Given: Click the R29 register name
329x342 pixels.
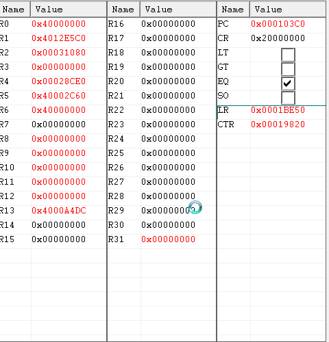Looking at the screenshot, I should click(116, 211).
